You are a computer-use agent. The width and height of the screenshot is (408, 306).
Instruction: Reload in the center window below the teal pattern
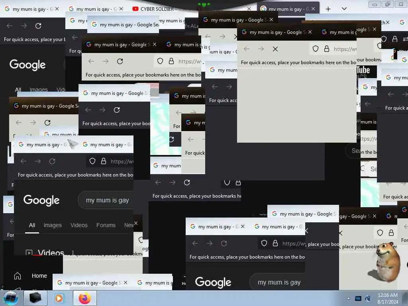[x=187, y=182]
